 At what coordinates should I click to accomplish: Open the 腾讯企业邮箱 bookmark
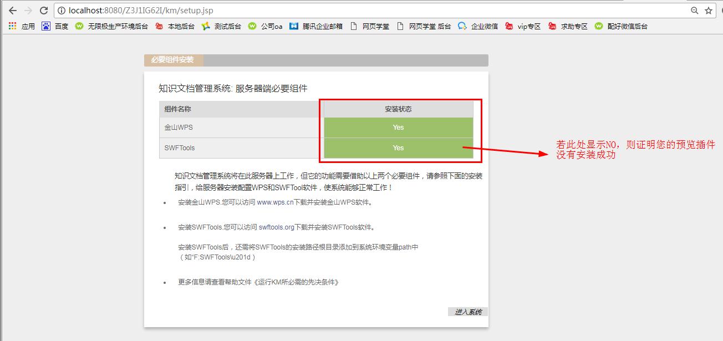(316, 26)
